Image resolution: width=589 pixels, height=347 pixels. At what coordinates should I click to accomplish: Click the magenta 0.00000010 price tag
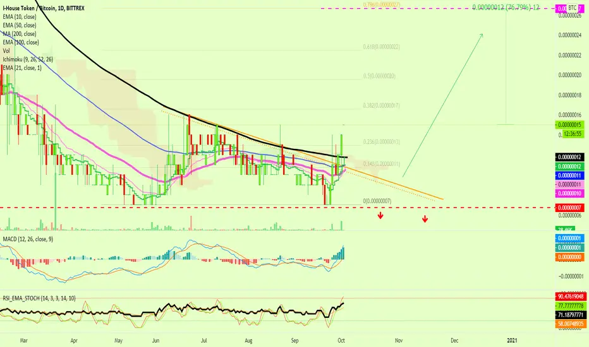[569, 193]
